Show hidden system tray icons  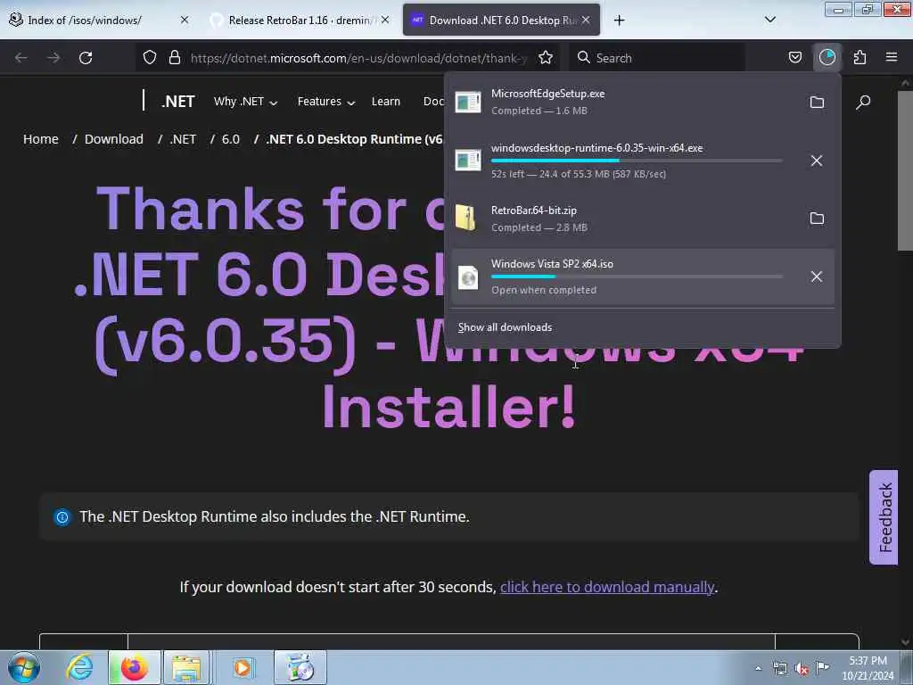tap(758, 668)
